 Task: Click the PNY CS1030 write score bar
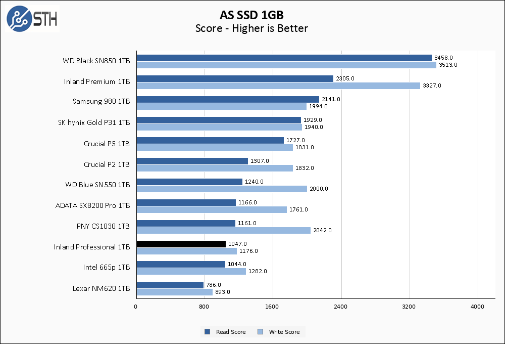[x=224, y=230]
